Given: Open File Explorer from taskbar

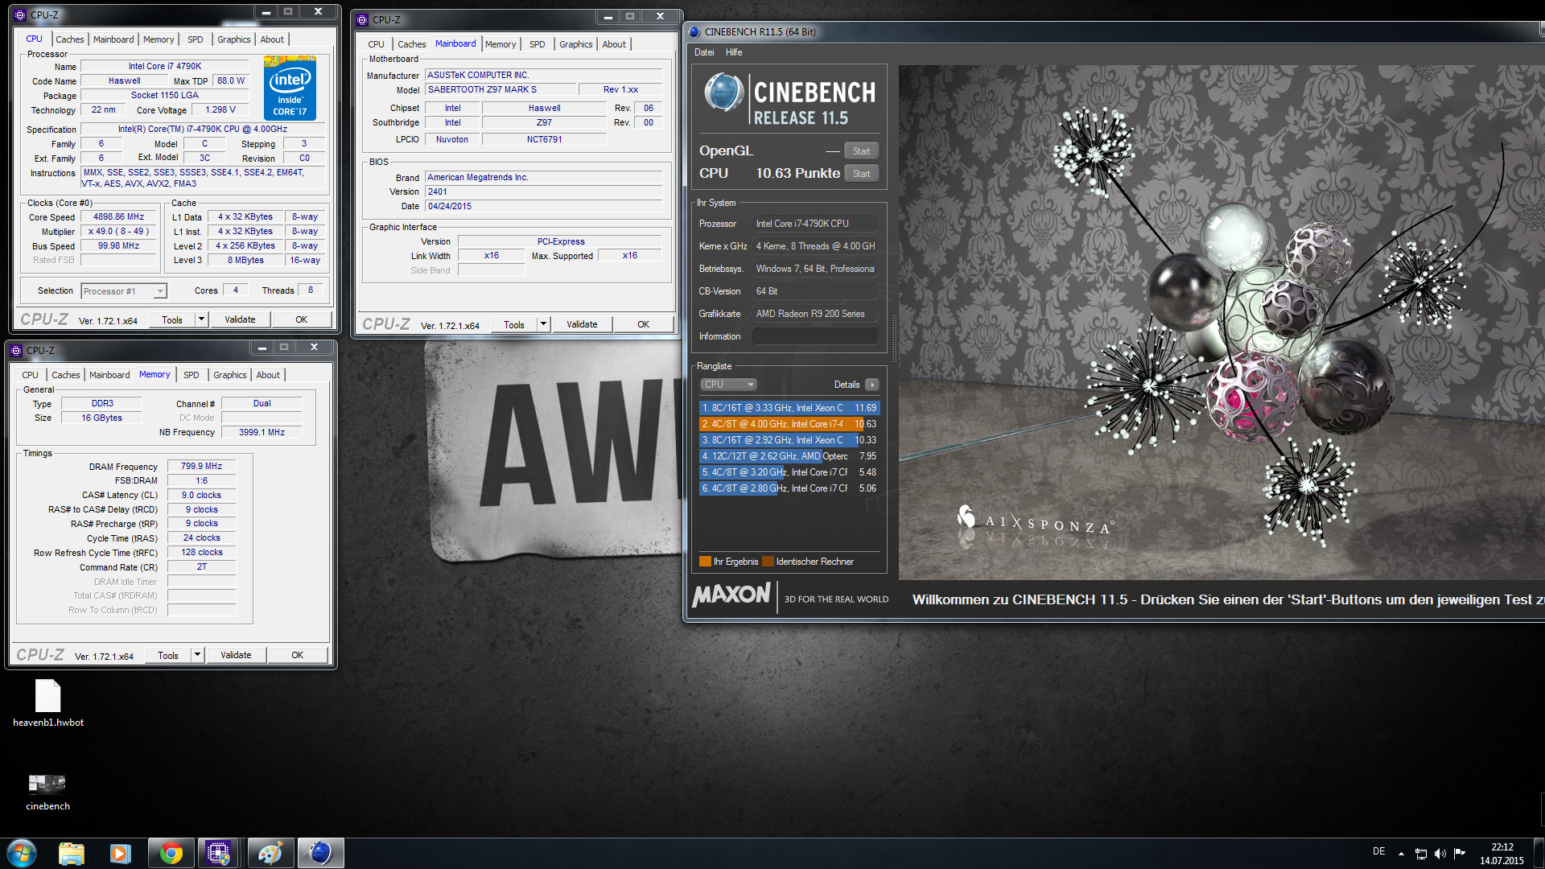Looking at the screenshot, I should pyautogui.click(x=72, y=853).
